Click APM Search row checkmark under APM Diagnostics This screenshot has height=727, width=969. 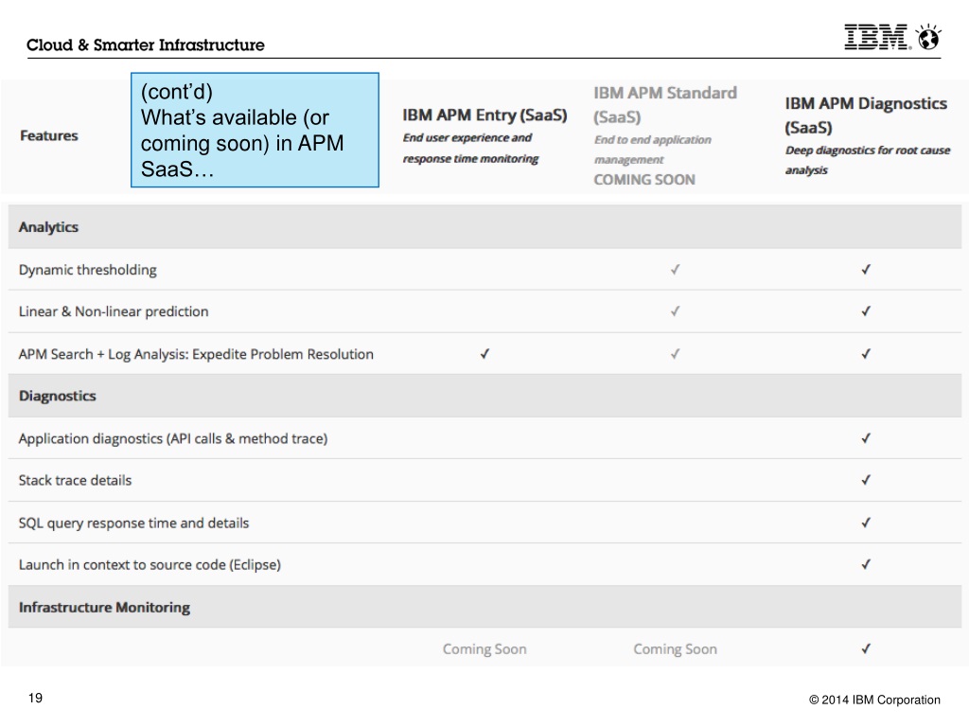pos(866,354)
